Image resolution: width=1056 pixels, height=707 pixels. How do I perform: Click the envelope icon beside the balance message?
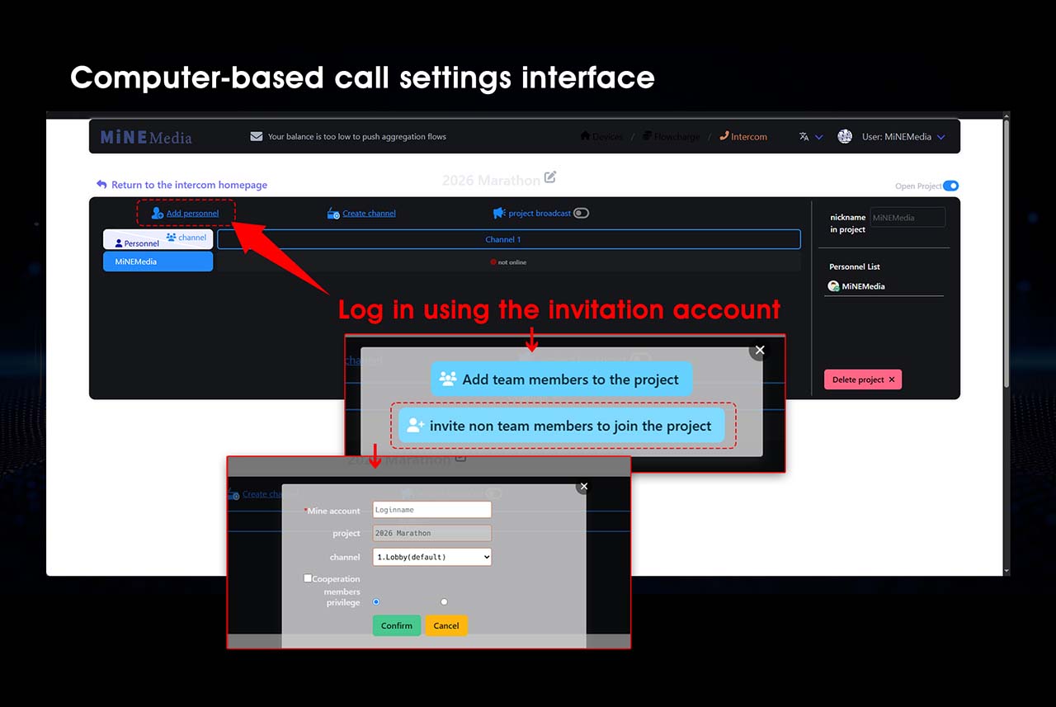[257, 137]
